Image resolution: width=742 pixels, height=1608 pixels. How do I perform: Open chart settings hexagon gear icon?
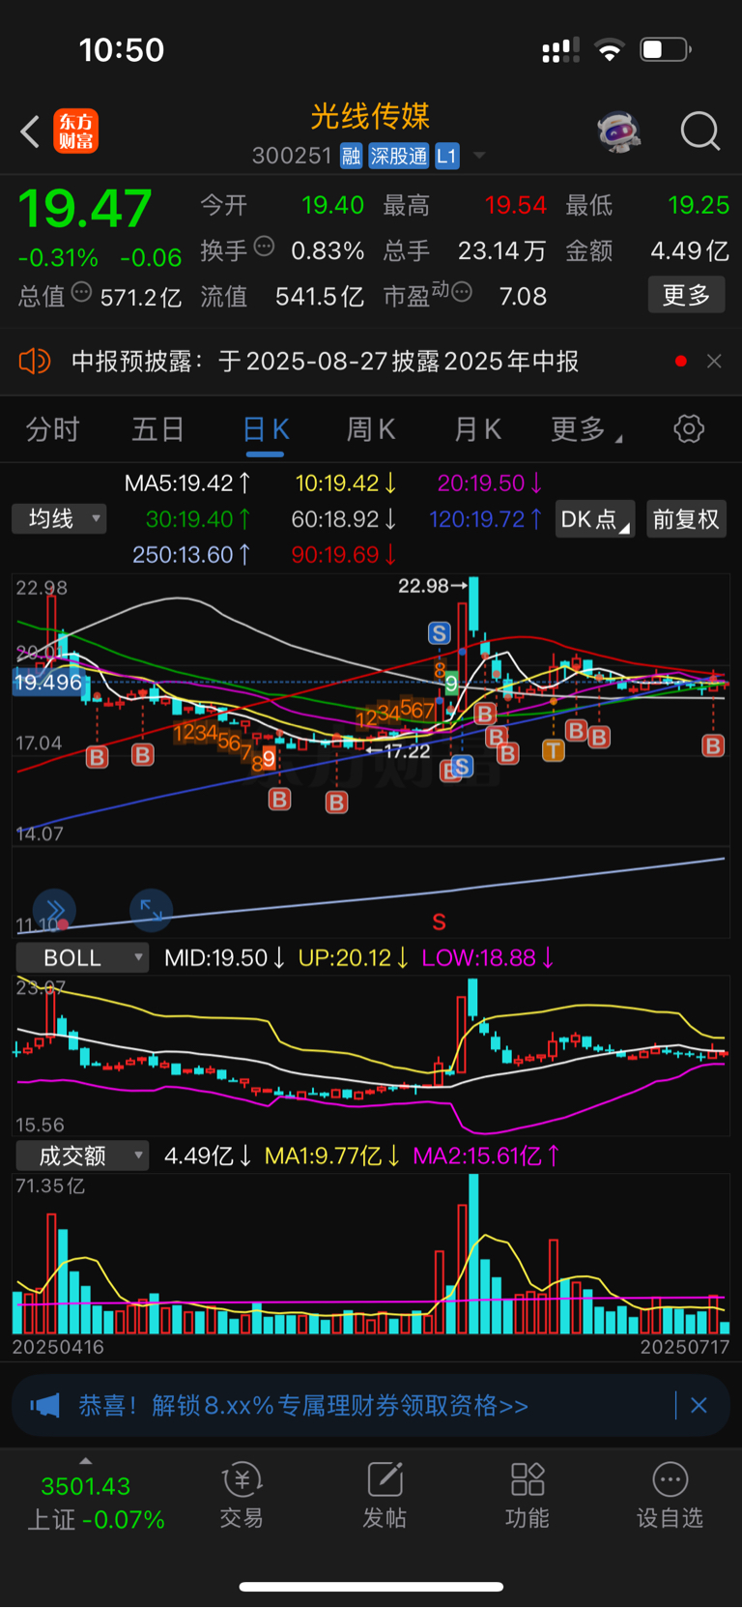coord(689,428)
